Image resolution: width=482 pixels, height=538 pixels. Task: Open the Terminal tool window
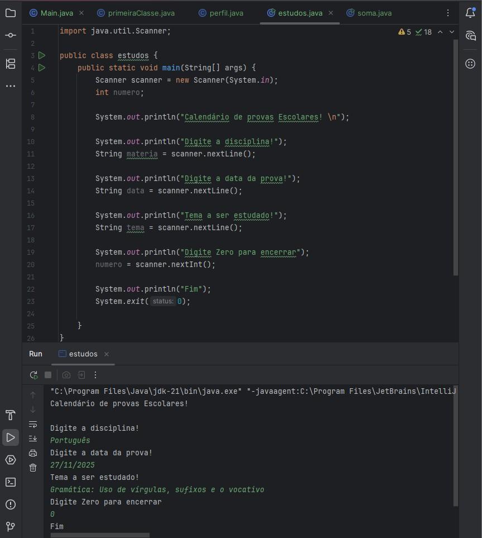point(11,482)
